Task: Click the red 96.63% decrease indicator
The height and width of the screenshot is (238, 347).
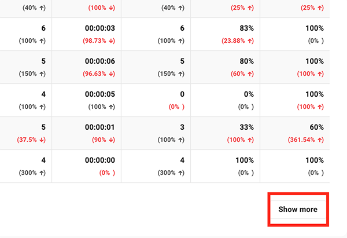Action: pos(99,74)
